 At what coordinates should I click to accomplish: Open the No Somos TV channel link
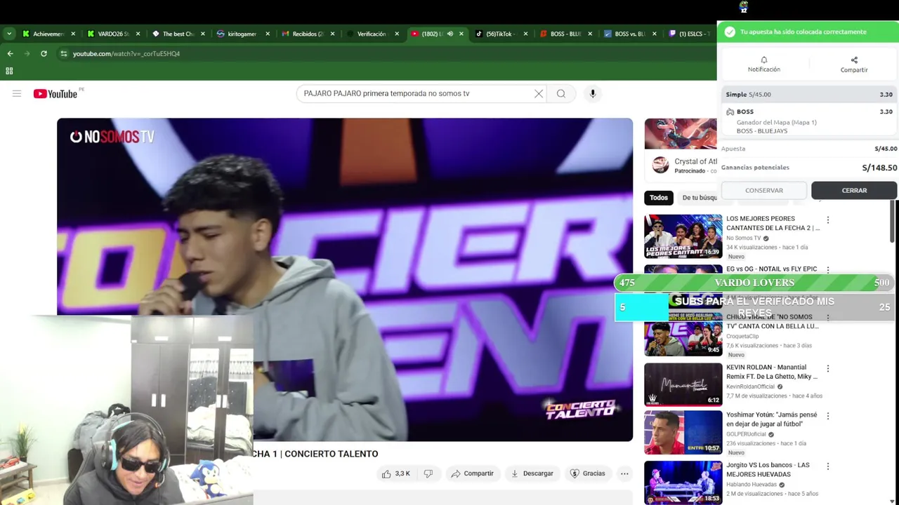(744, 238)
